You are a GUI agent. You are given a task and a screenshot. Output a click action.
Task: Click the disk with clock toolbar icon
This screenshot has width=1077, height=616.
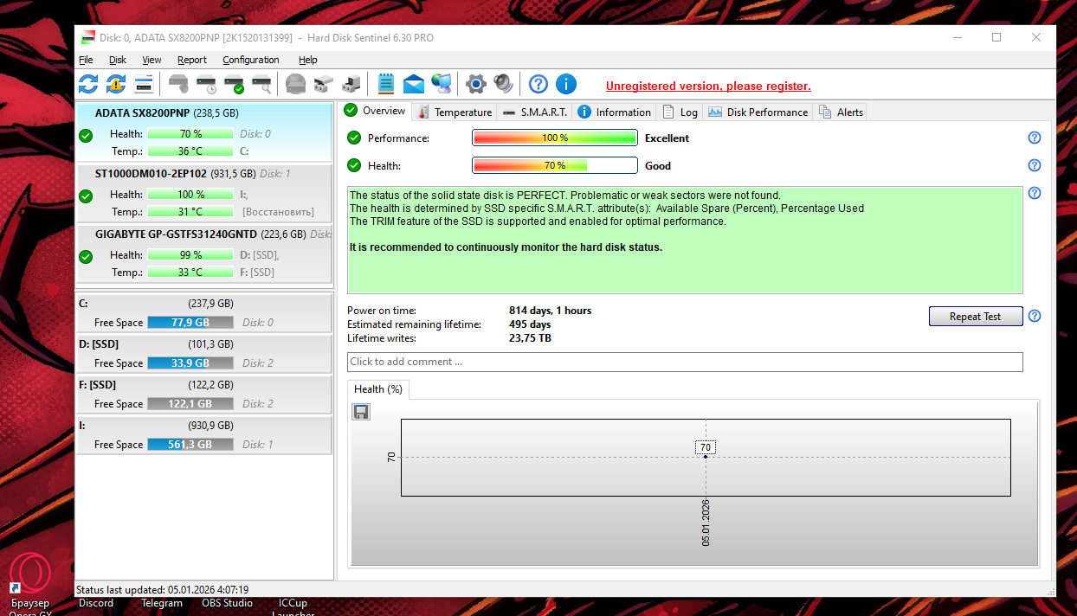(206, 84)
